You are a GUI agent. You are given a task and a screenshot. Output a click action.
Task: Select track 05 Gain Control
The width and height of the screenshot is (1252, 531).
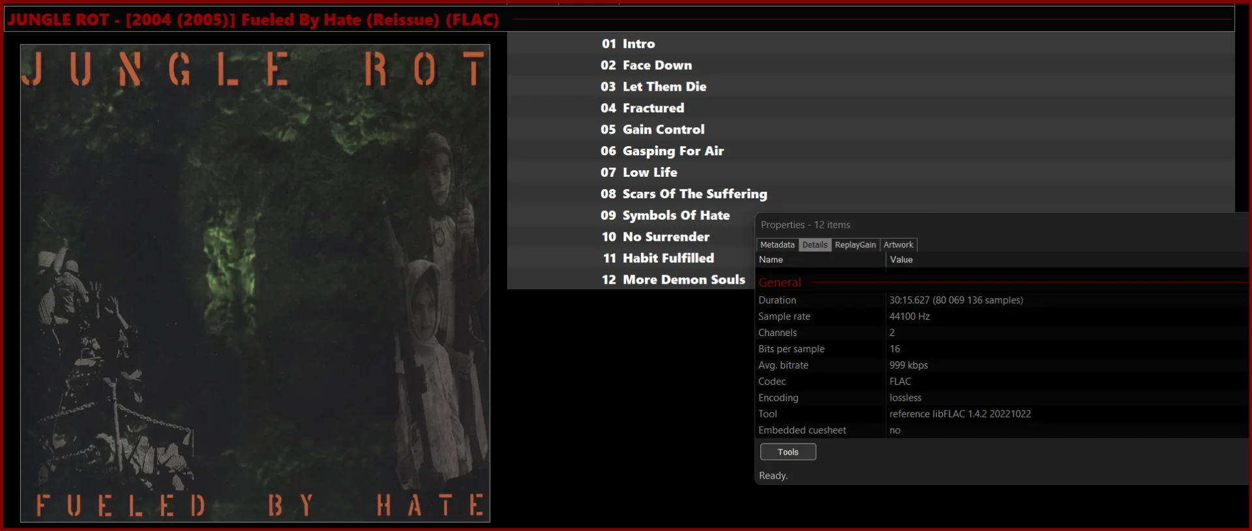click(871, 129)
